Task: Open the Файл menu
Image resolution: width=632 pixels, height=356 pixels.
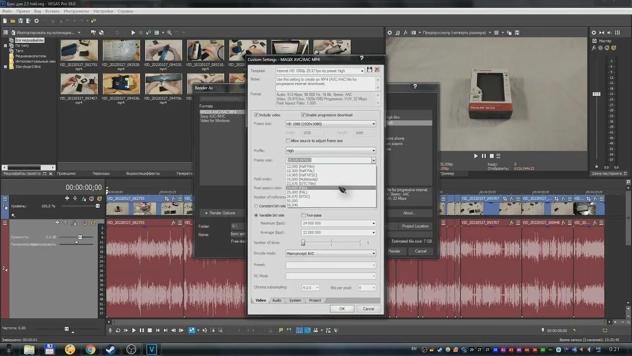Action: pos(7,11)
